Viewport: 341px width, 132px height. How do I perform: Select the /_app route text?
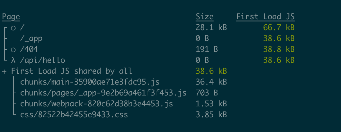[31, 39]
